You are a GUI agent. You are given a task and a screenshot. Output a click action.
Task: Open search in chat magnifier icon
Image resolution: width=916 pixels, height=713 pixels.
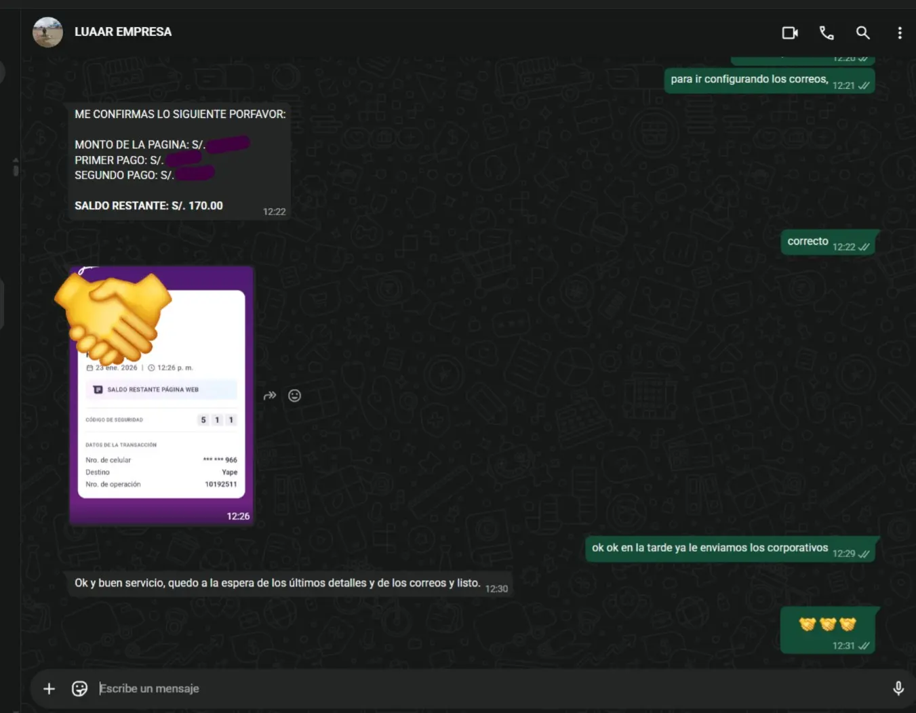pos(862,33)
